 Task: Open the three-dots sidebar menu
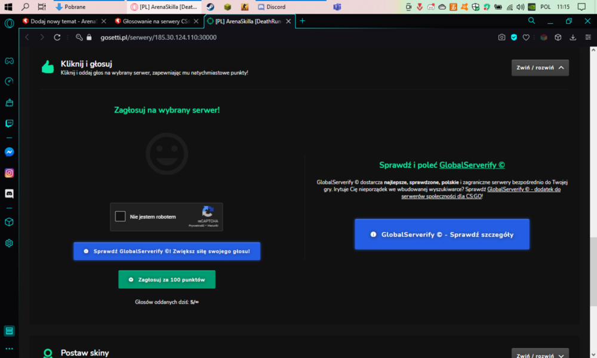[9, 348]
